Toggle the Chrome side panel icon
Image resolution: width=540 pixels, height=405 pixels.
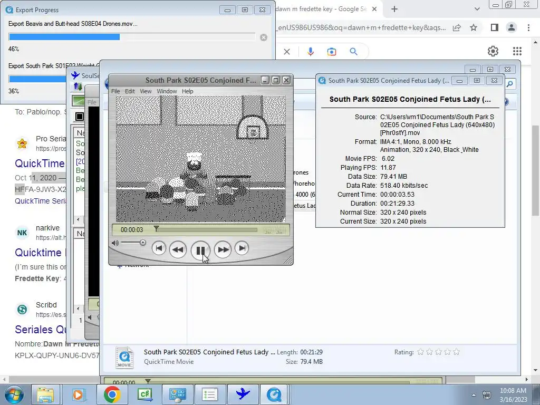(495, 27)
